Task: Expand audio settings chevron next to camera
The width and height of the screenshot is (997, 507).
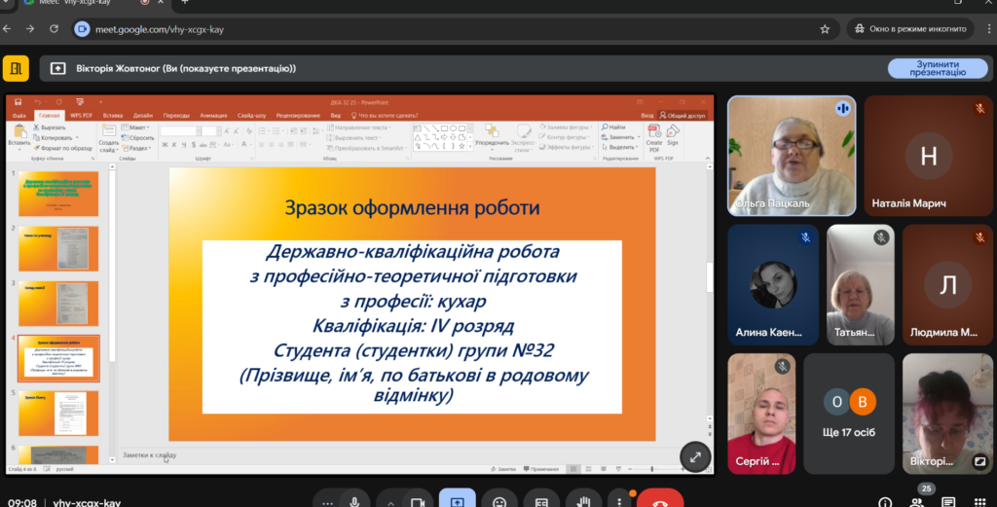Action: point(388,501)
